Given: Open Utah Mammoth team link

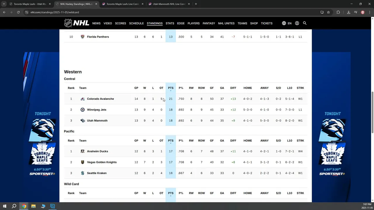Looking at the screenshot, I should click(97, 120).
